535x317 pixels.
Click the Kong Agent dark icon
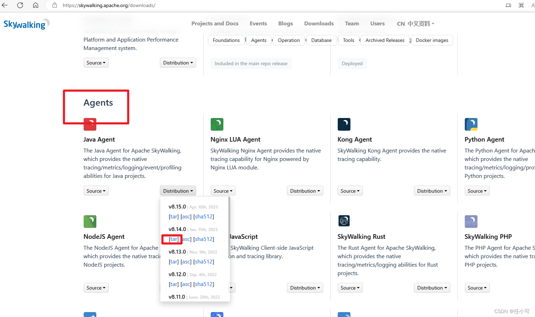click(x=344, y=124)
